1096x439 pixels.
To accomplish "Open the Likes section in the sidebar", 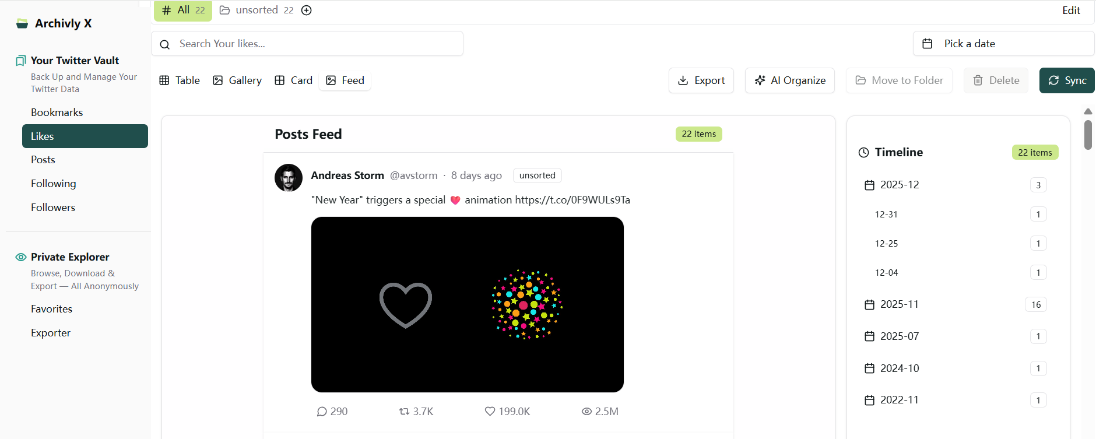I will coord(43,136).
